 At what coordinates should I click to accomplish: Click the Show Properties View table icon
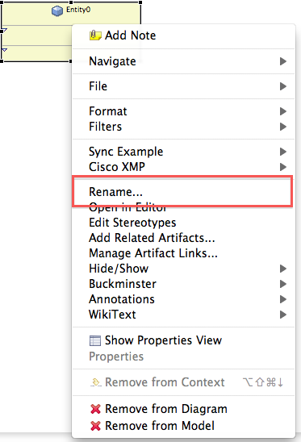coord(95,340)
